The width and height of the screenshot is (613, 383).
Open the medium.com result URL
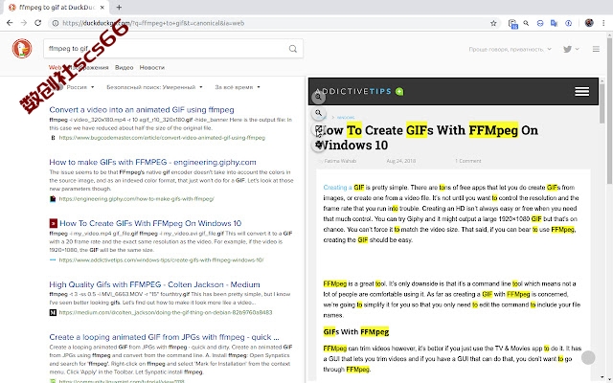[x=166, y=312]
